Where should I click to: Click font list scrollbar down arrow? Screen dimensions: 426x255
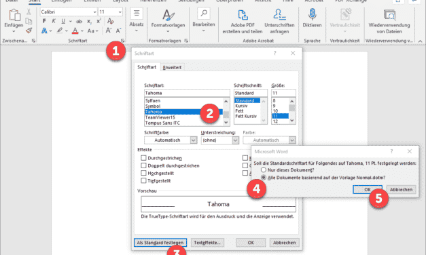[x=226, y=123]
